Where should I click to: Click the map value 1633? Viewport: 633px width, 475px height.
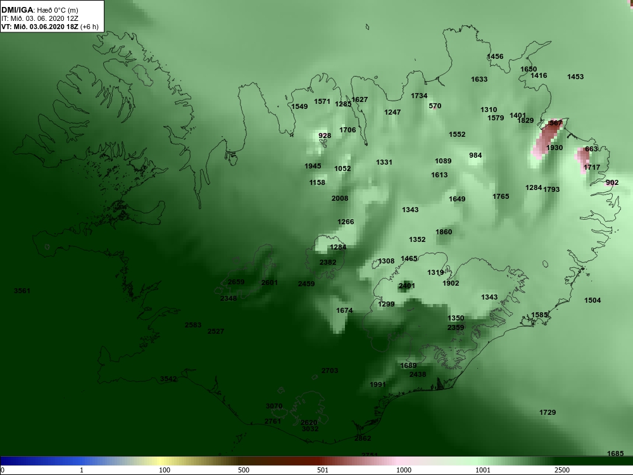[479, 79]
